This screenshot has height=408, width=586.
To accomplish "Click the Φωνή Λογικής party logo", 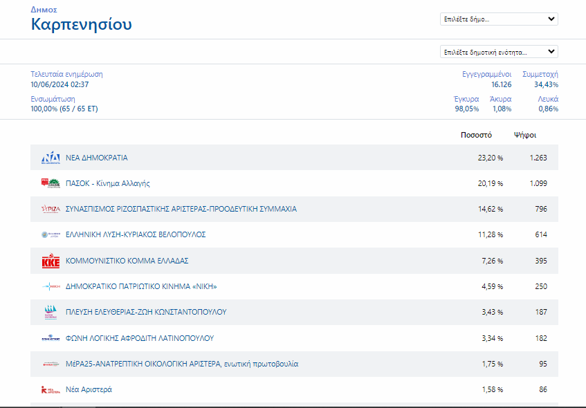I will pyautogui.click(x=51, y=338).
